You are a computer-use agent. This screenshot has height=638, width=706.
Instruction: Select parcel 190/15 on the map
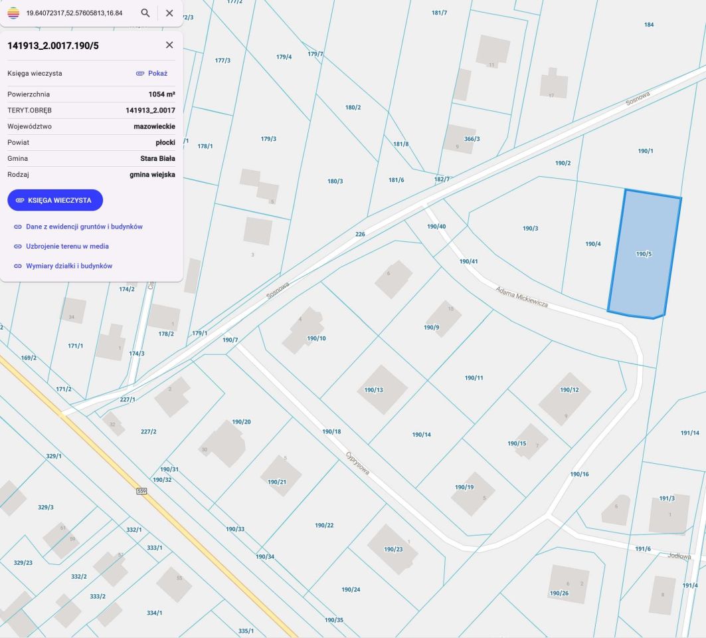coord(517,443)
